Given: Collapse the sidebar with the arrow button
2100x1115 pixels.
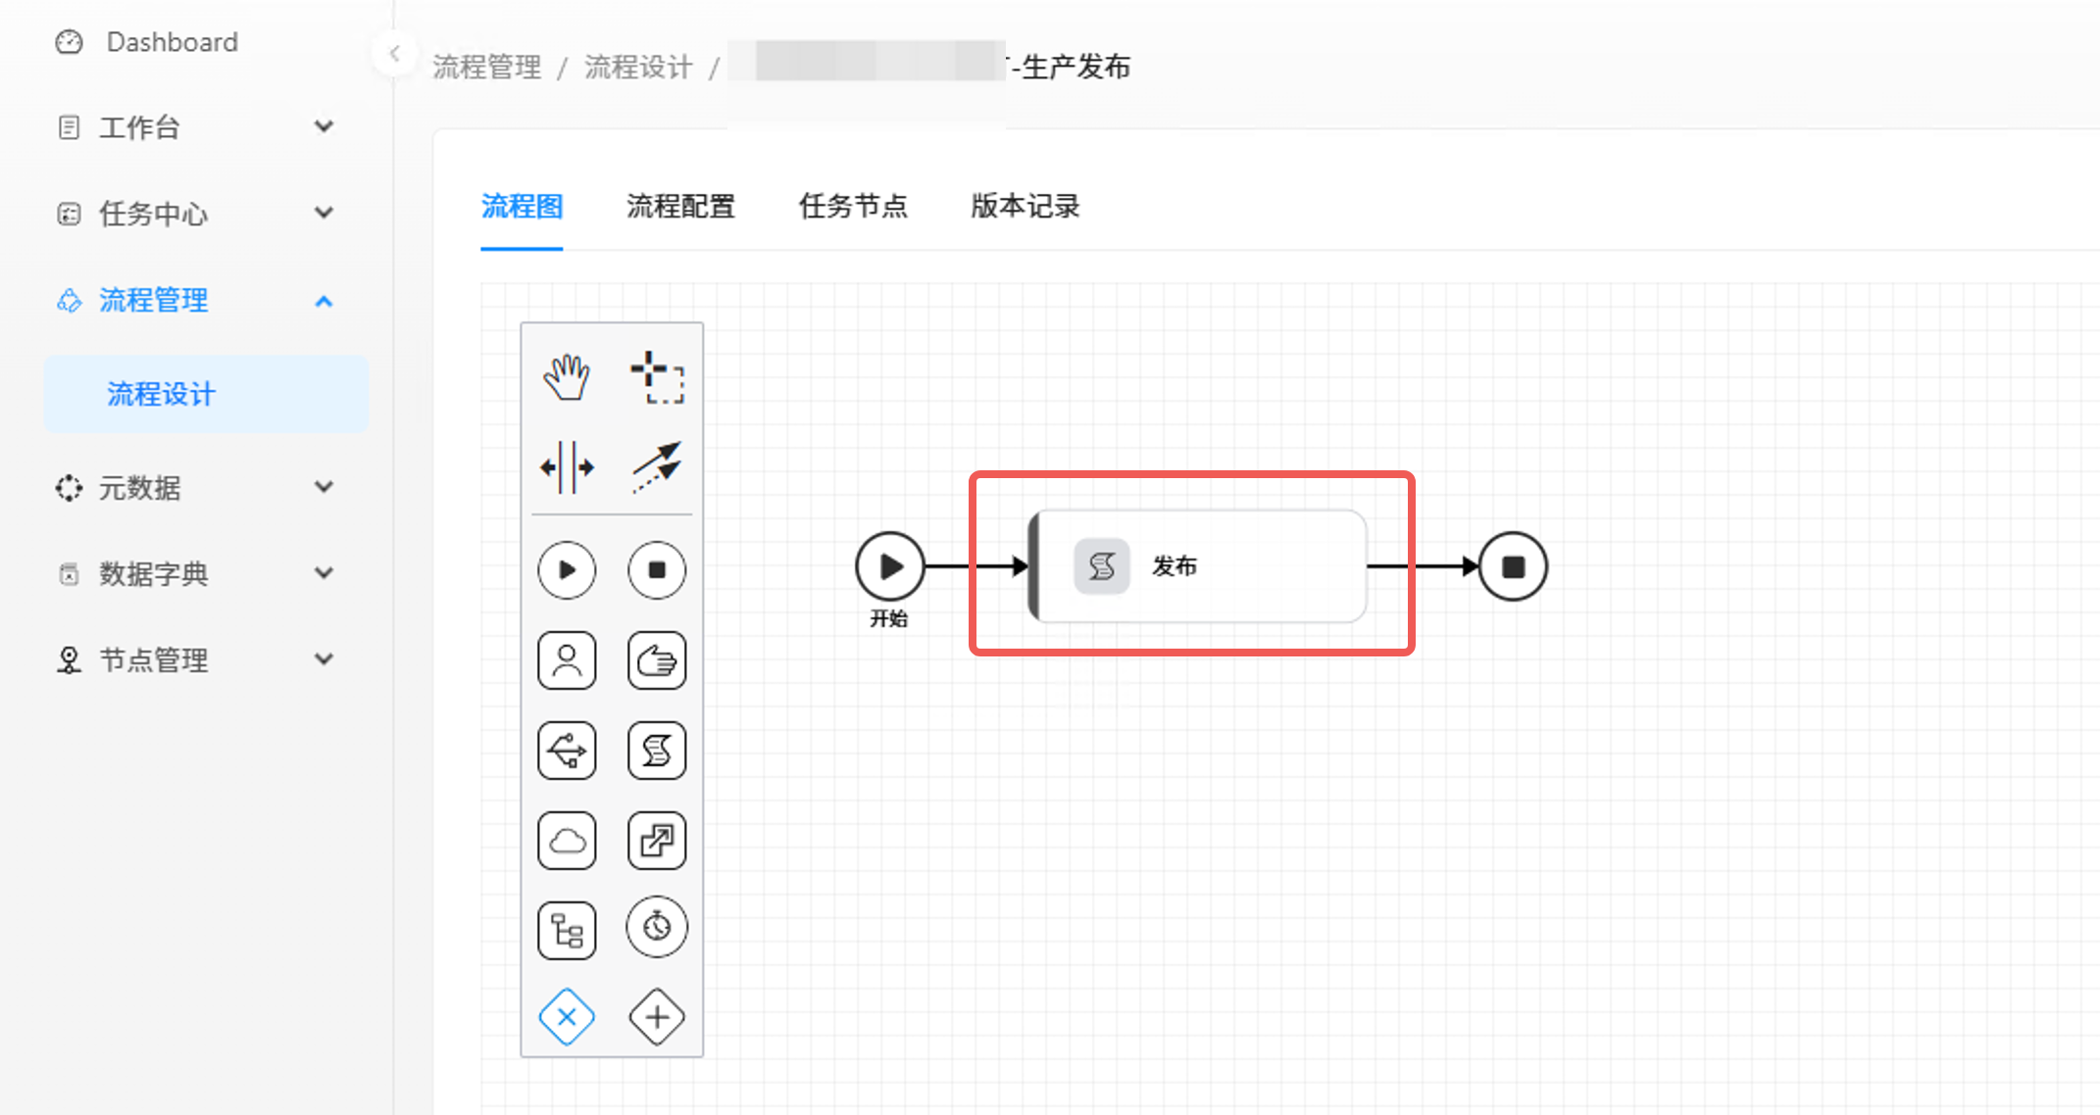Looking at the screenshot, I should pyautogui.click(x=394, y=53).
